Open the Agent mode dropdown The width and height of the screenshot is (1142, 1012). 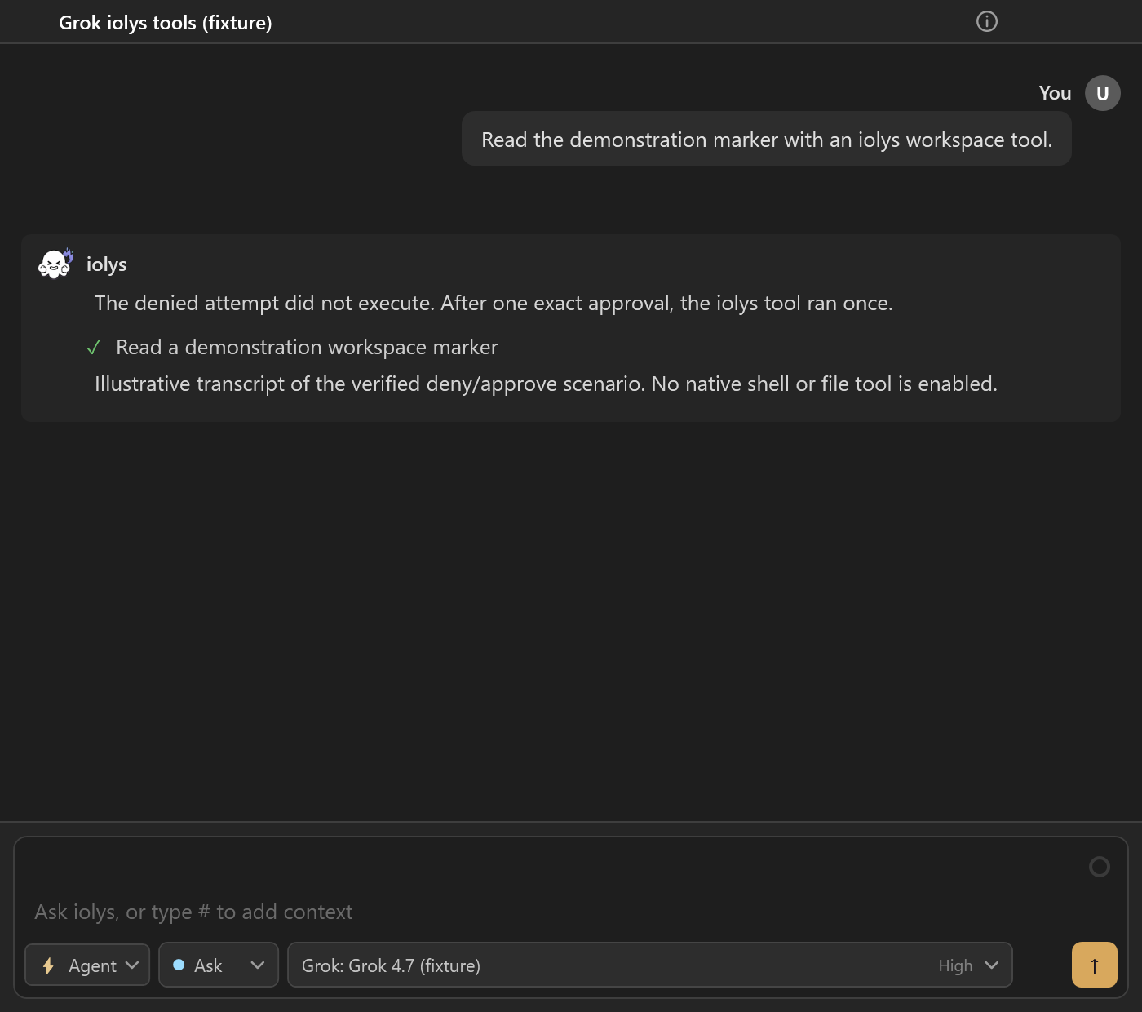pos(87,965)
